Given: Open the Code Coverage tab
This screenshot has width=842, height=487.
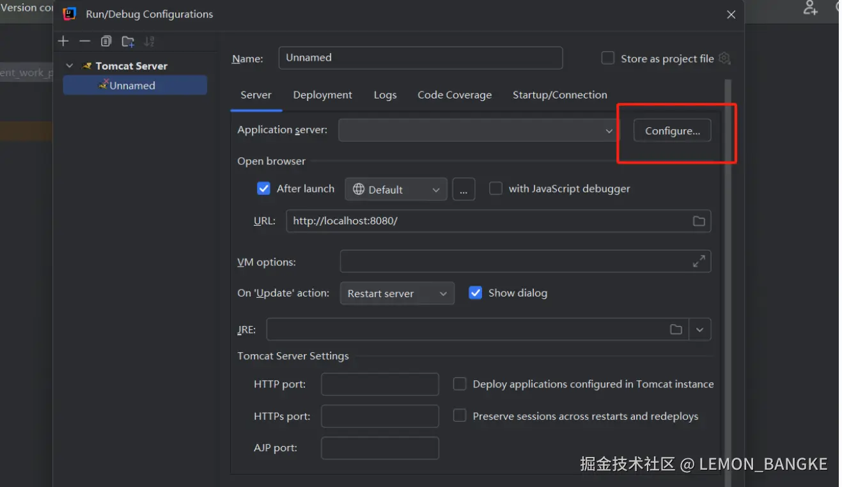Looking at the screenshot, I should coord(455,95).
